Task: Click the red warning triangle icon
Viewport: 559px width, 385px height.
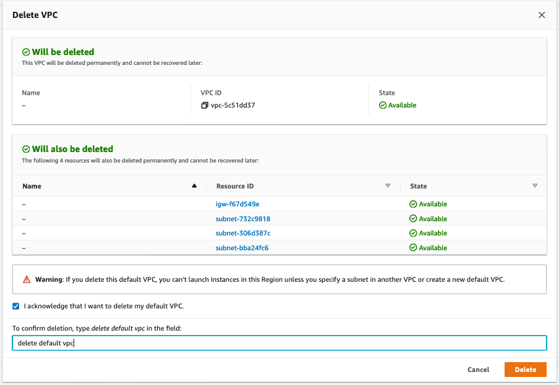Action: pyautogui.click(x=27, y=279)
